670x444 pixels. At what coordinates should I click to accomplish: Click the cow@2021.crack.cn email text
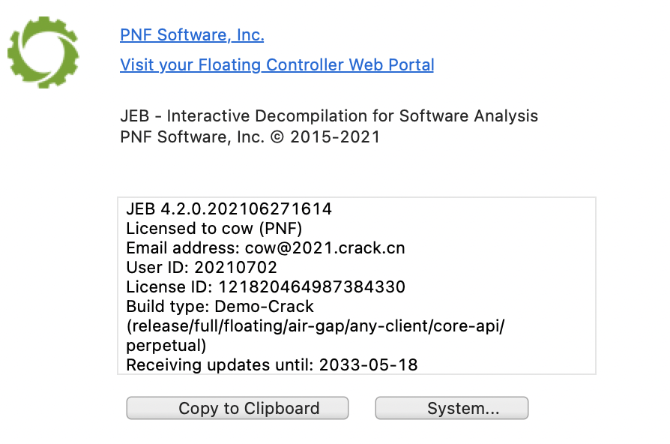click(325, 248)
